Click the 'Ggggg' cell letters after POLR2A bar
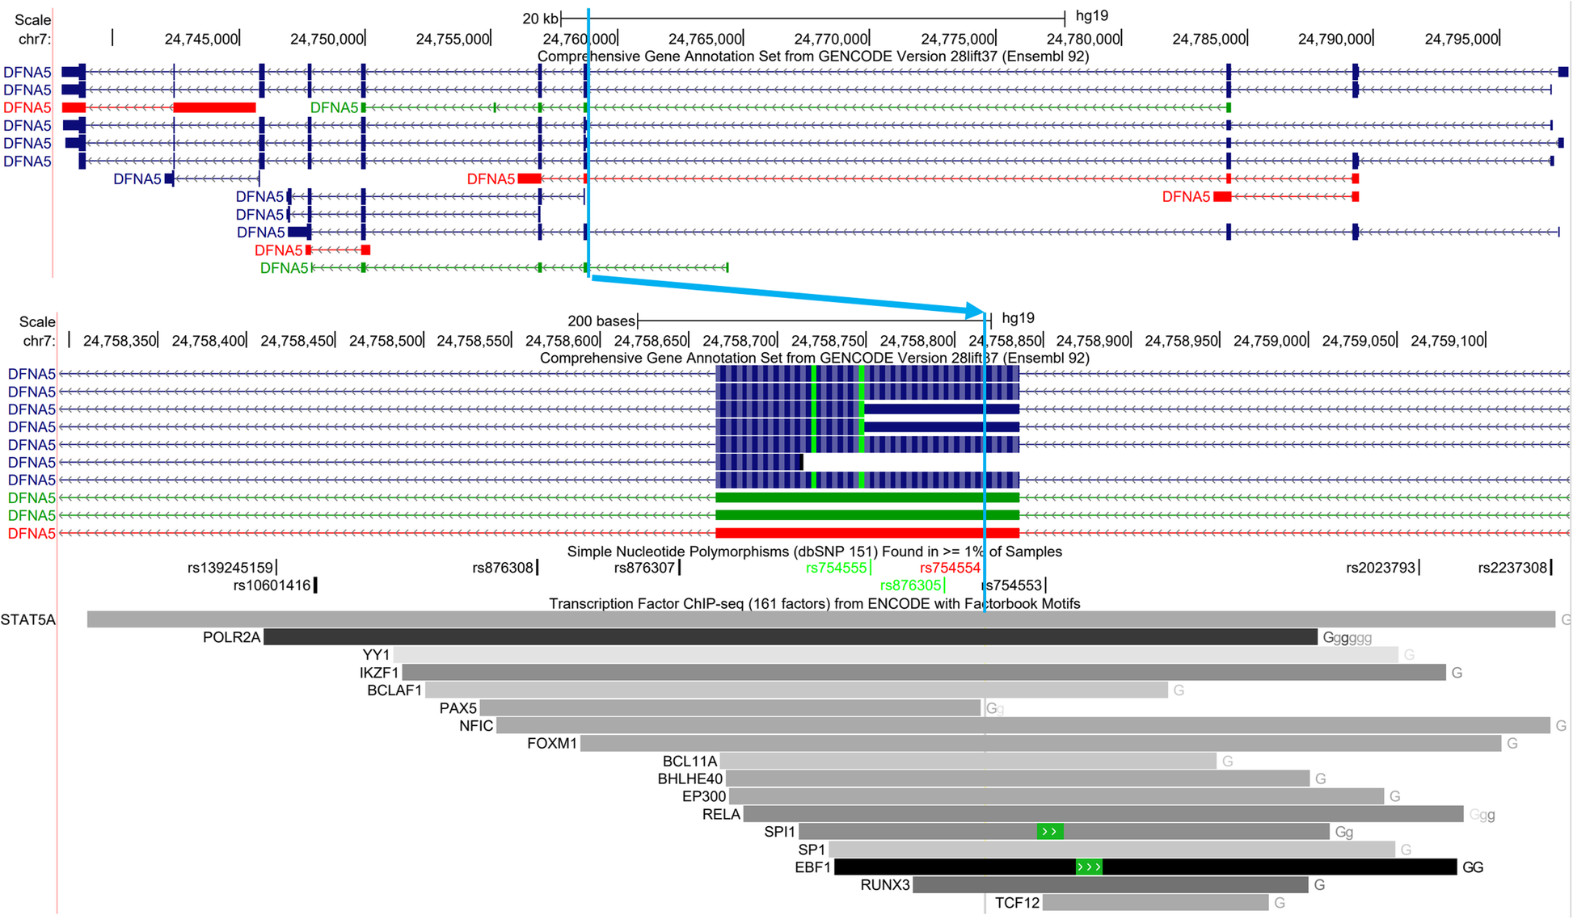1573x919 pixels. [1347, 638]
